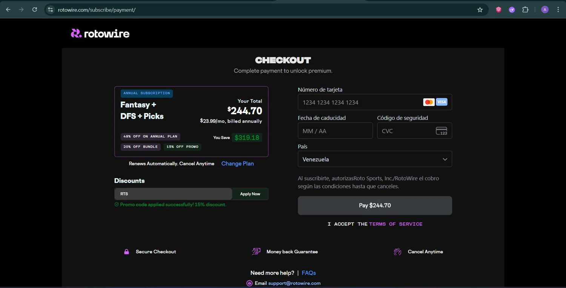
Task: Go back with the browser back arrow
Action: coord(8,10)
